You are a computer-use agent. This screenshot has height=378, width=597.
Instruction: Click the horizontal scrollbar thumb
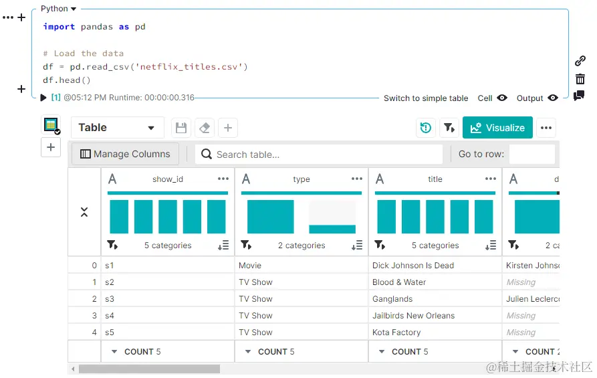[149, 369]
